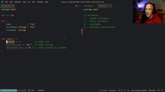This screenshot has width=165, height=92.
Task: Click the split editor right icon
Action: (x=76, y=6)
